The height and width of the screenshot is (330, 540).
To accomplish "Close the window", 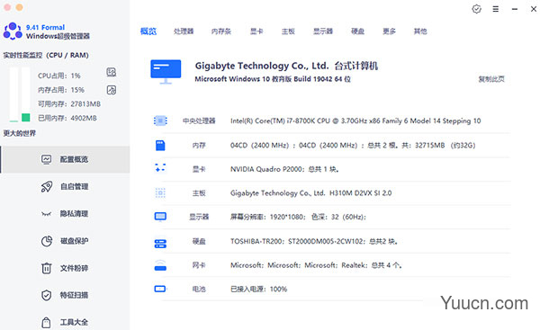I will (x=534, y=9).
